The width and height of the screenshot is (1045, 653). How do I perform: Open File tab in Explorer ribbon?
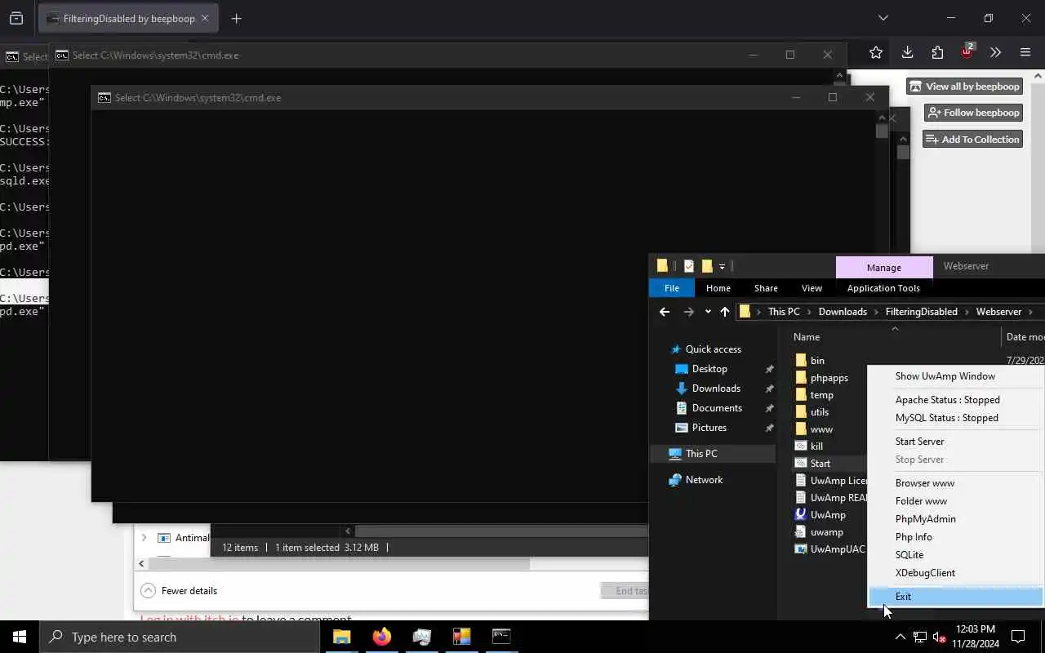click(x=671, y=288)
